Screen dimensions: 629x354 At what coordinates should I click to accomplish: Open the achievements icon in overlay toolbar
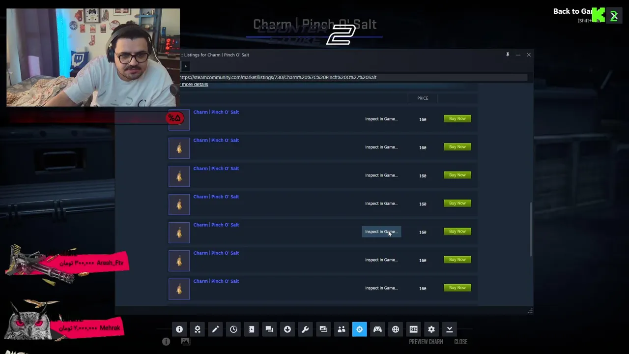[197, 329]
